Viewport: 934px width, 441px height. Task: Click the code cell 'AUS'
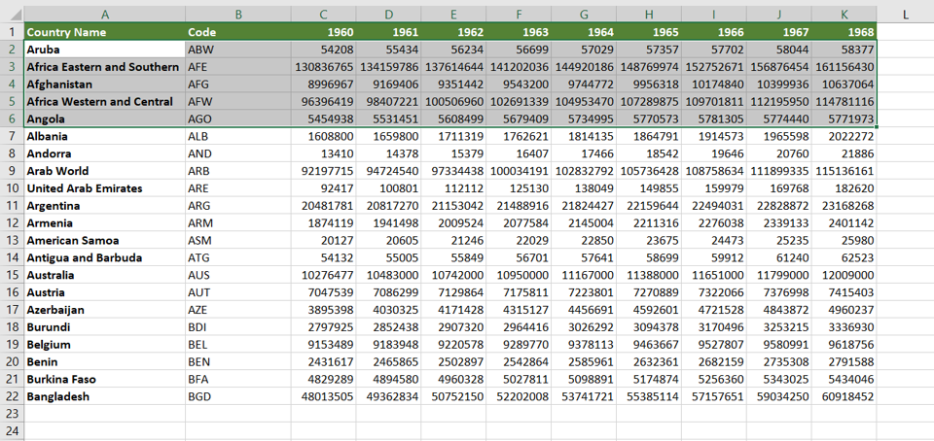(x=238, y=275)
